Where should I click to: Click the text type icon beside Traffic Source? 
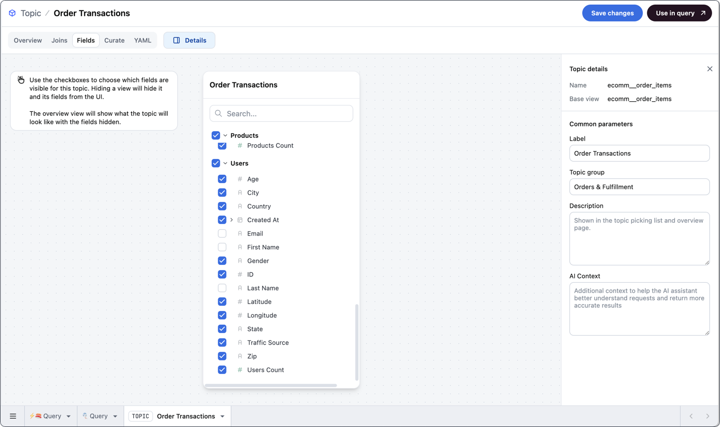(240, 343)
